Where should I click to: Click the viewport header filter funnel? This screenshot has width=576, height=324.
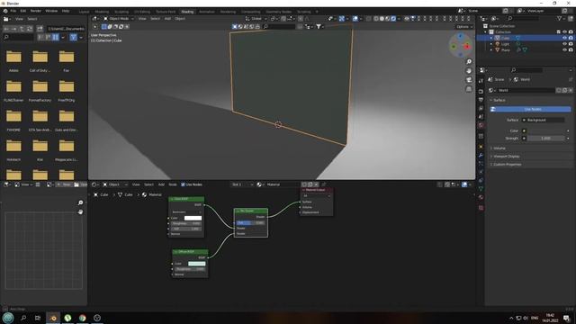319,26
